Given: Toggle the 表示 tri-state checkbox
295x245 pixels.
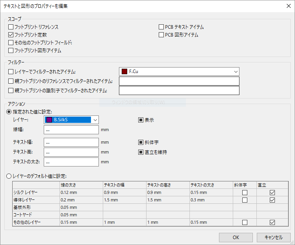Looking at the screenshot, I should coord(141,120).
